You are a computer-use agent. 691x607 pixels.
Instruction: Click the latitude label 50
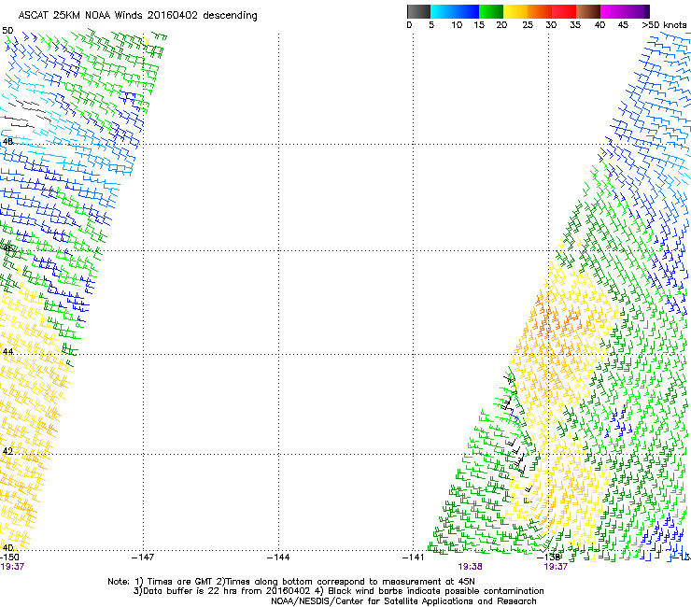coord(7,31)
